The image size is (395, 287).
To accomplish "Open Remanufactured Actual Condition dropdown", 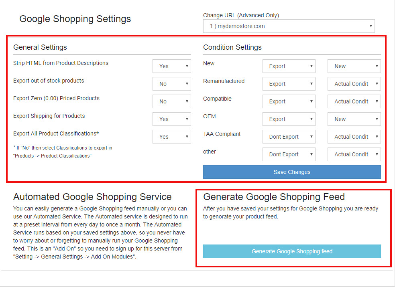I will coord(354,84).
